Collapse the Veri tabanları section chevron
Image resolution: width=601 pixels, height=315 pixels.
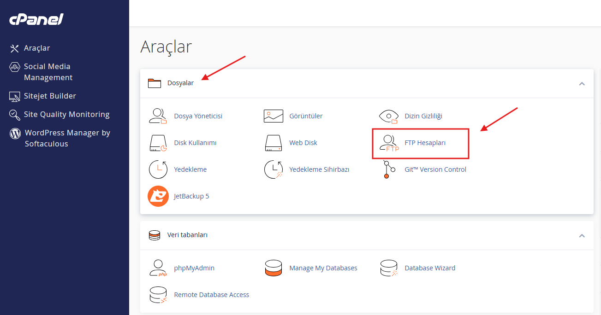582,236
